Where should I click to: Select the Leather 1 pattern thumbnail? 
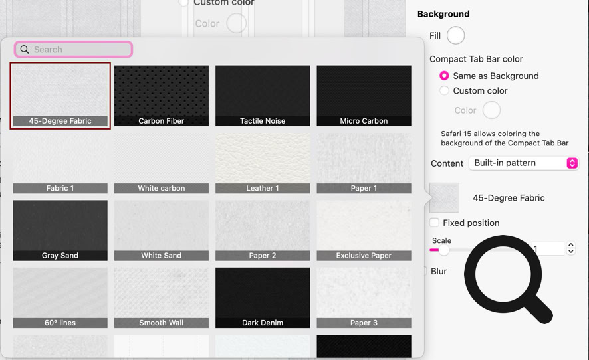click(x=263, y=163)
